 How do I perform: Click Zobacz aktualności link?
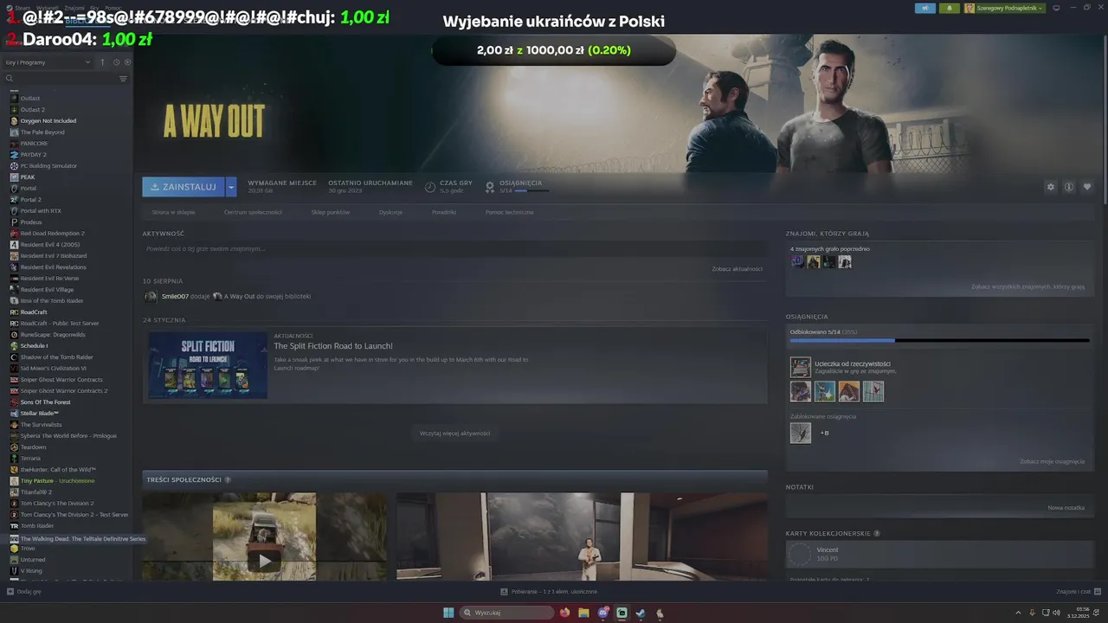point(737,269)
